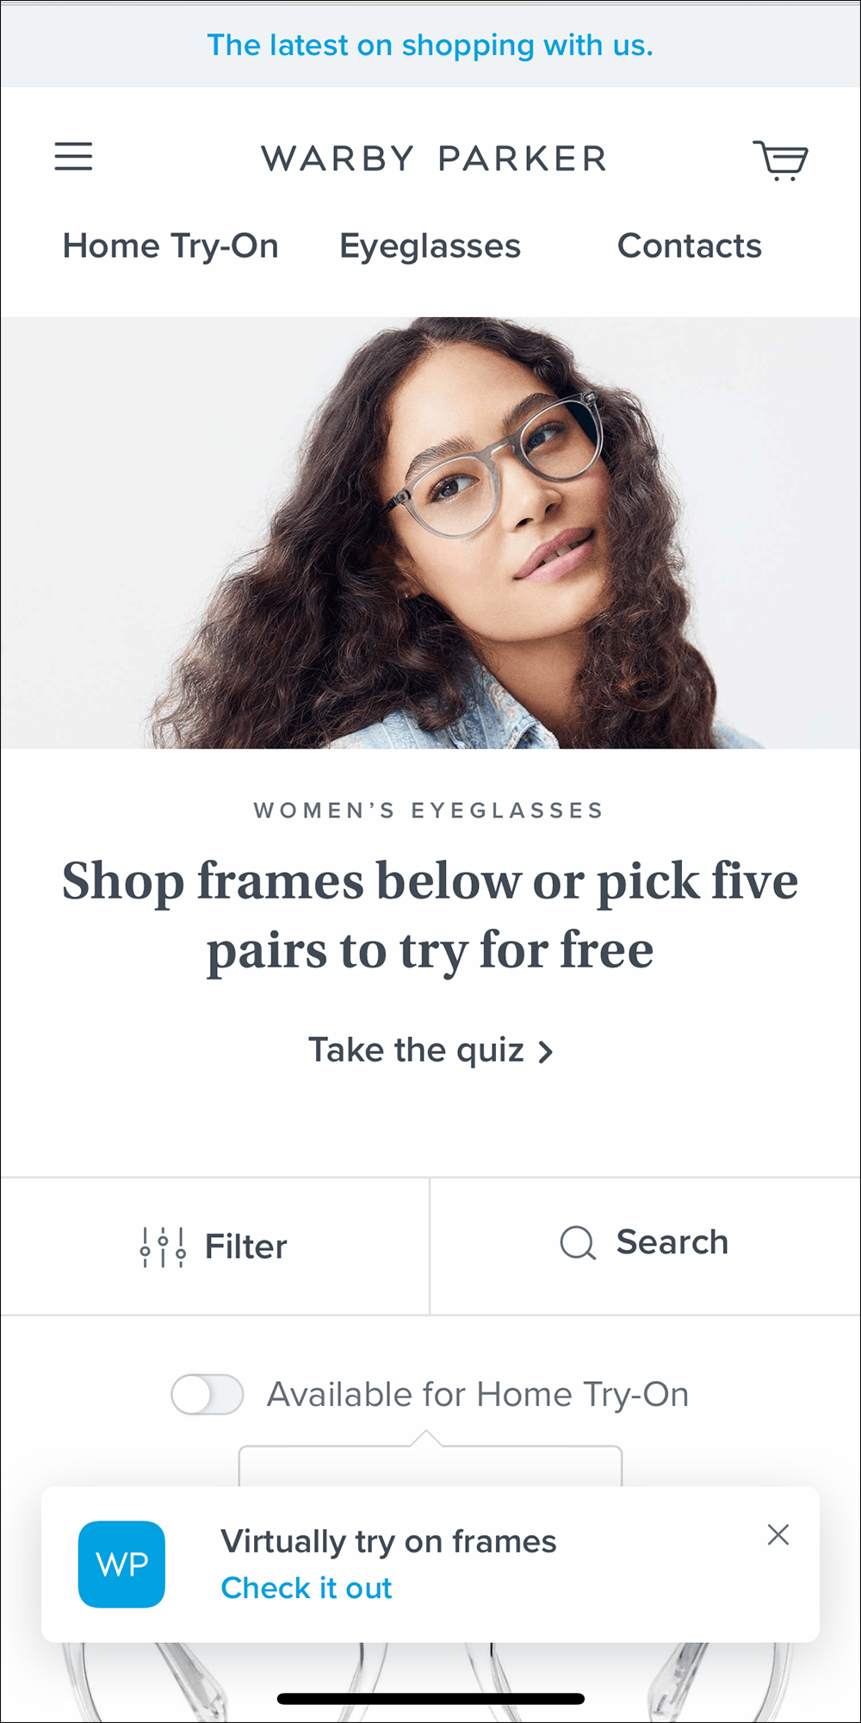Click the chevron next to Take the quiz
The height and width of the screenshot is (1723, 861).
(x=545, y=1052)
